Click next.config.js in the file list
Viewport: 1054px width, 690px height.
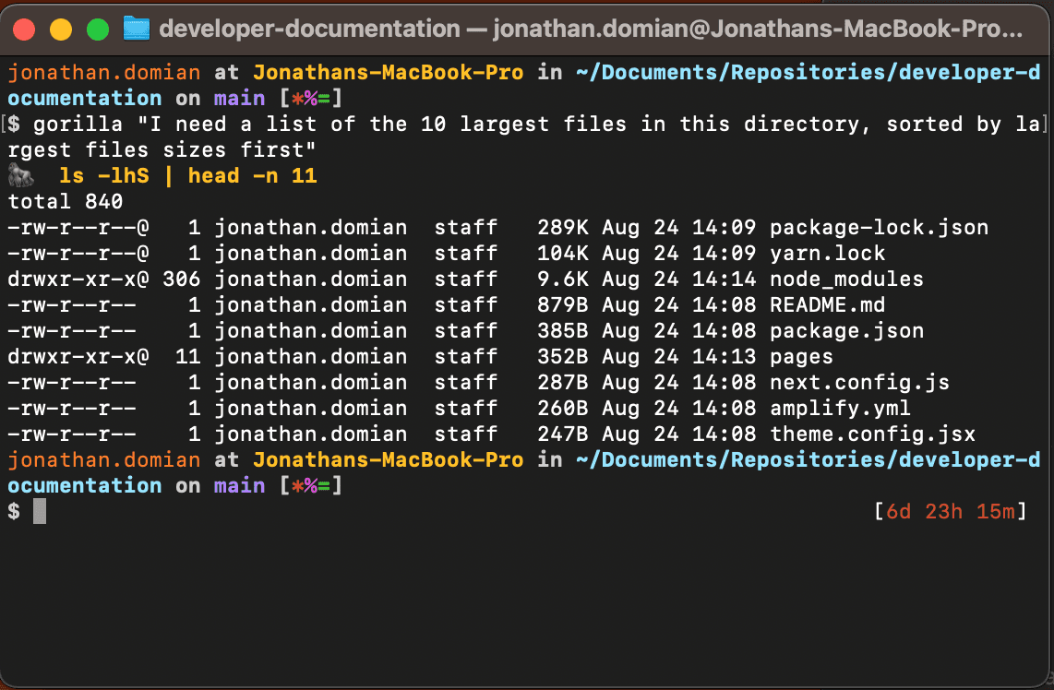pyautogui.click(x=859, y=382)
